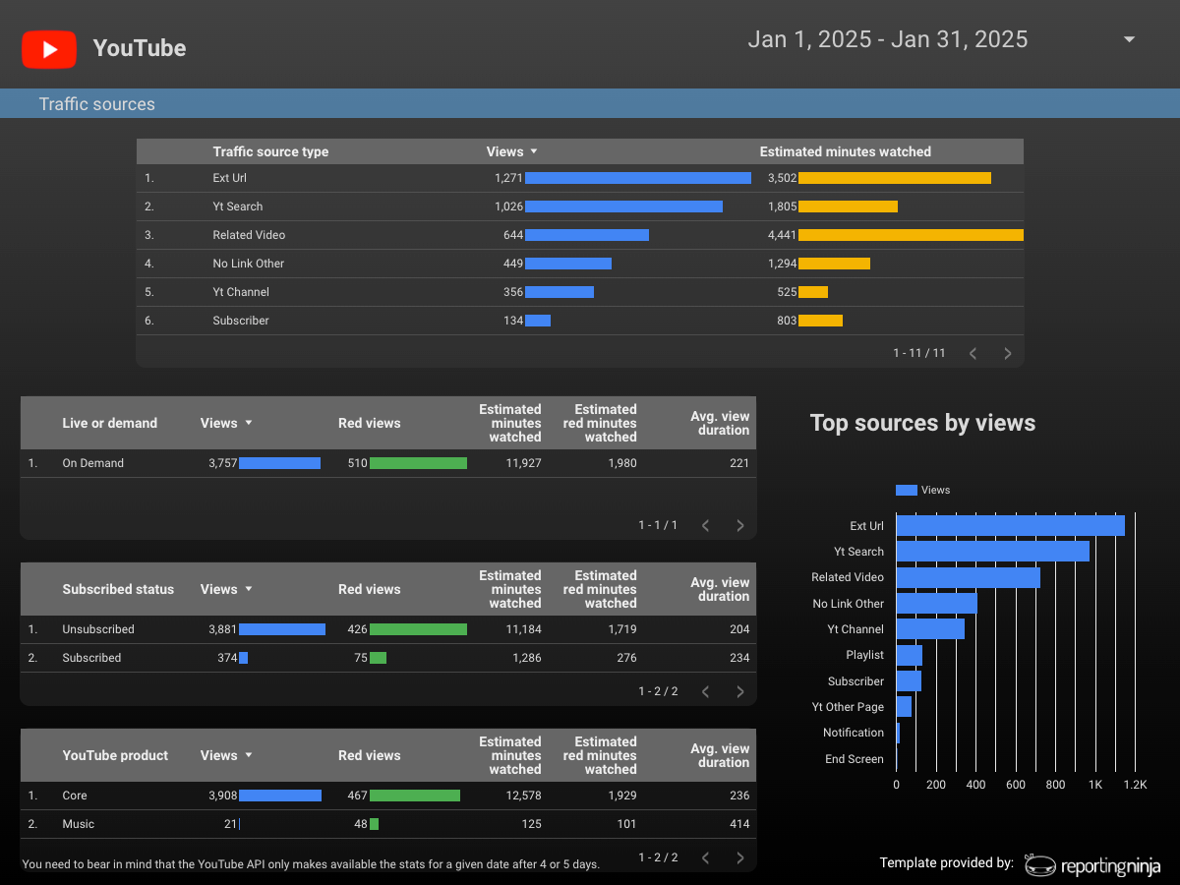Select the No Link Other table row
Image resolution: width=1180 pixels, height=885 pixels.
[x=579, y=264]
